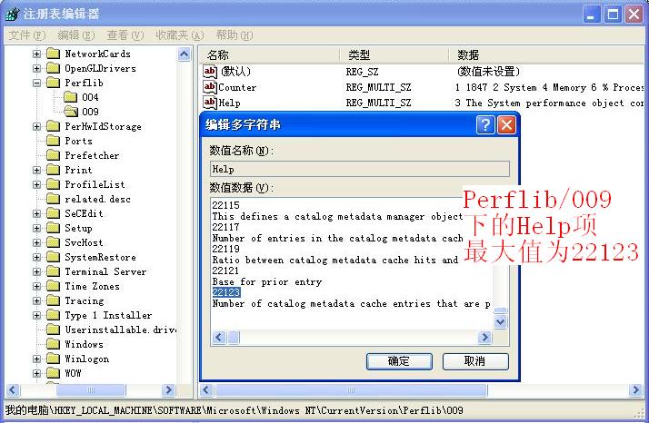Click the Setup folder icon

pyautogui.click(x=54, y=228)
